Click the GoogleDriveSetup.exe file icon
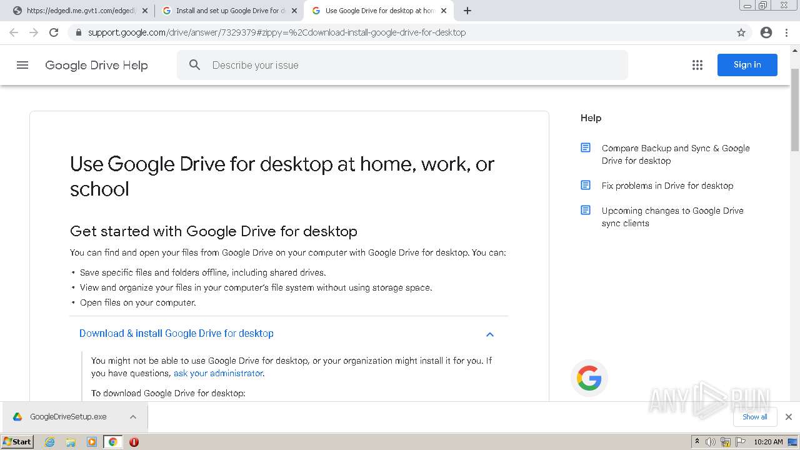Viewport: 800px width, 450px height. coord(17,417)
